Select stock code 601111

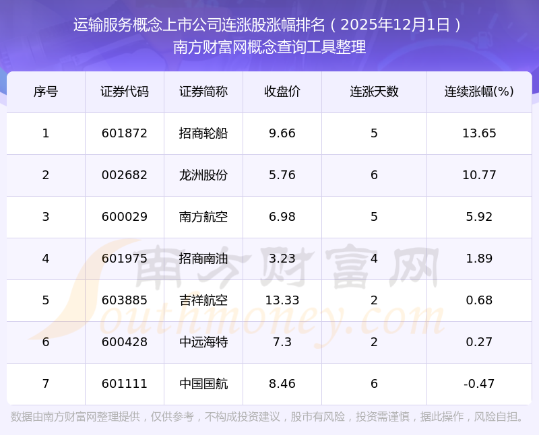coord(125,384)
